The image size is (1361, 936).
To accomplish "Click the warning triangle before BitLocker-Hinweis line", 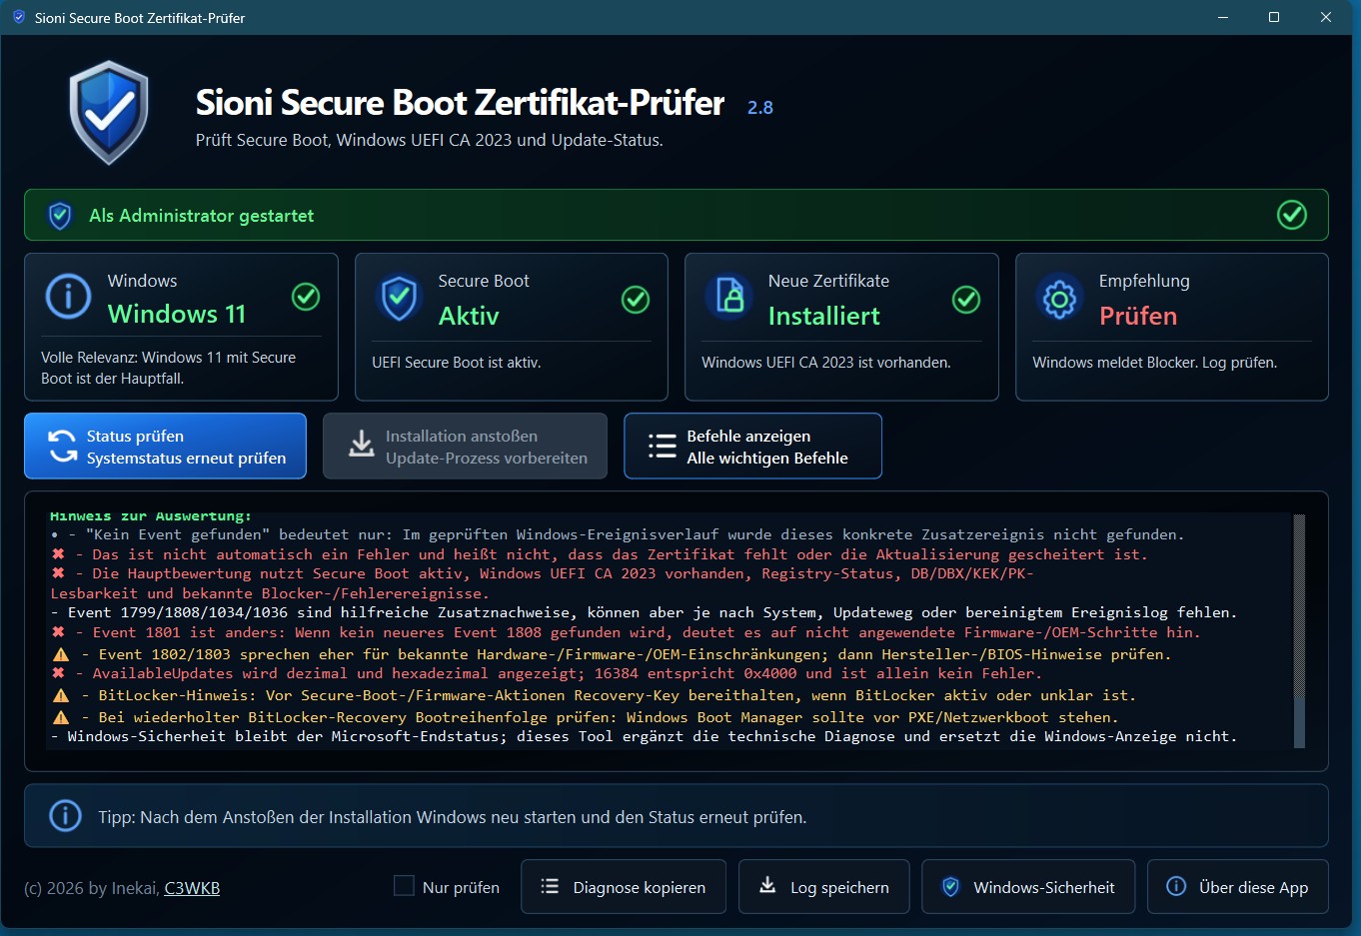I will coord(61,695).
